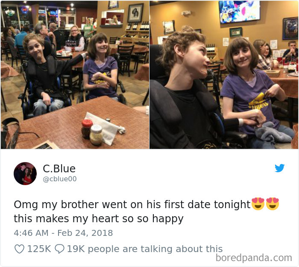
Task: Open the right restaurant photo
Action: [x=224, y=75]
